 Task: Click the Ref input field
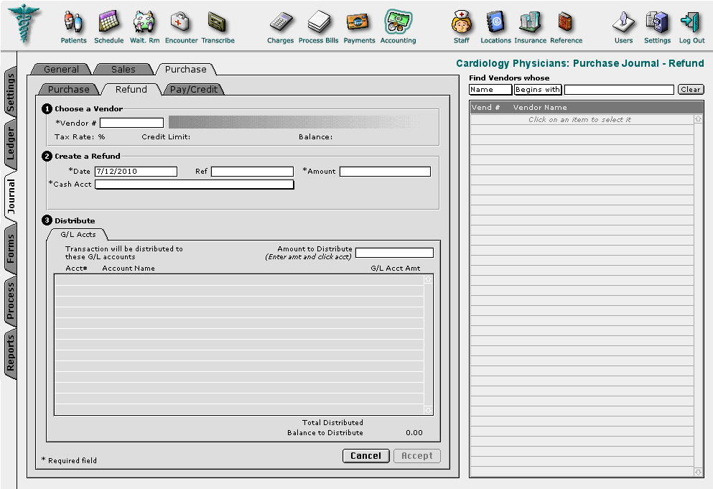tap(252, 171)
